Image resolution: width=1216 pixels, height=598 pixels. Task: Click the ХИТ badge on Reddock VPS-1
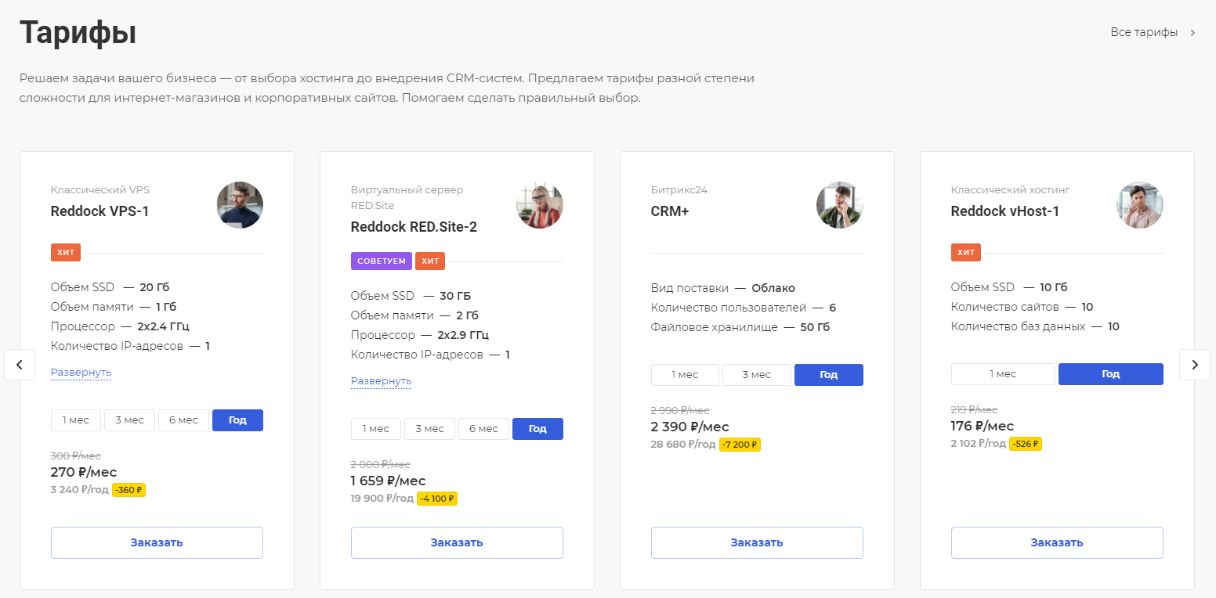click(66, 253)
